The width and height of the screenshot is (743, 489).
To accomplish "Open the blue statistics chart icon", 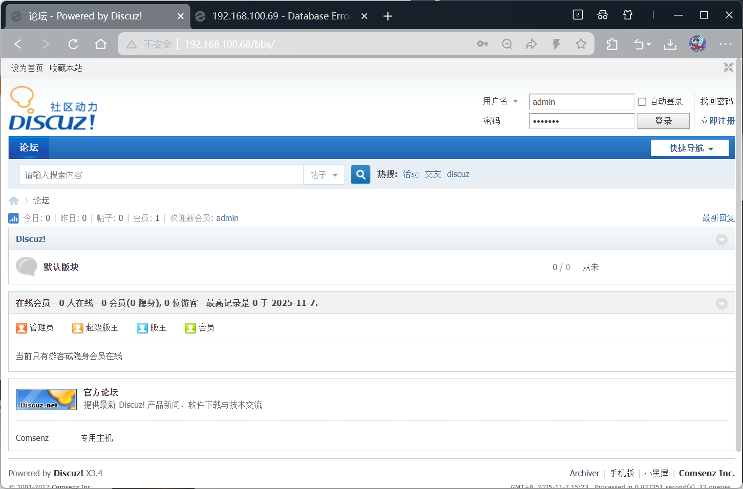I will (14, 218).
